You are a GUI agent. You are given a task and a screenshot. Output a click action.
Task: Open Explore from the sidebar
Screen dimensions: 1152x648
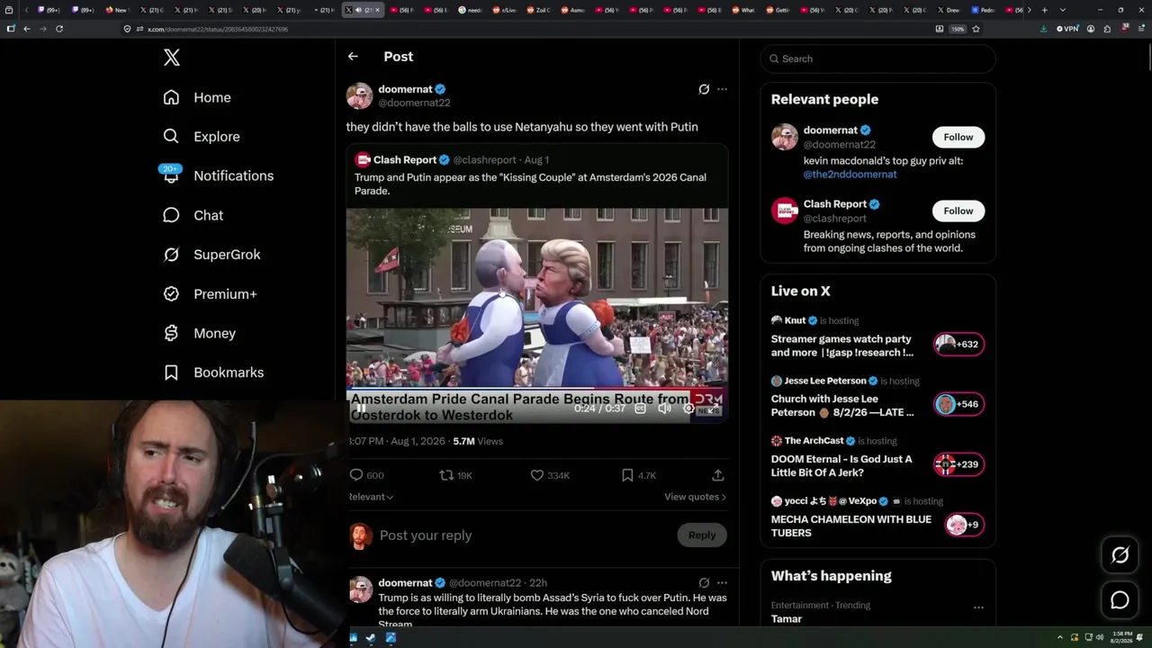point(202,137)
